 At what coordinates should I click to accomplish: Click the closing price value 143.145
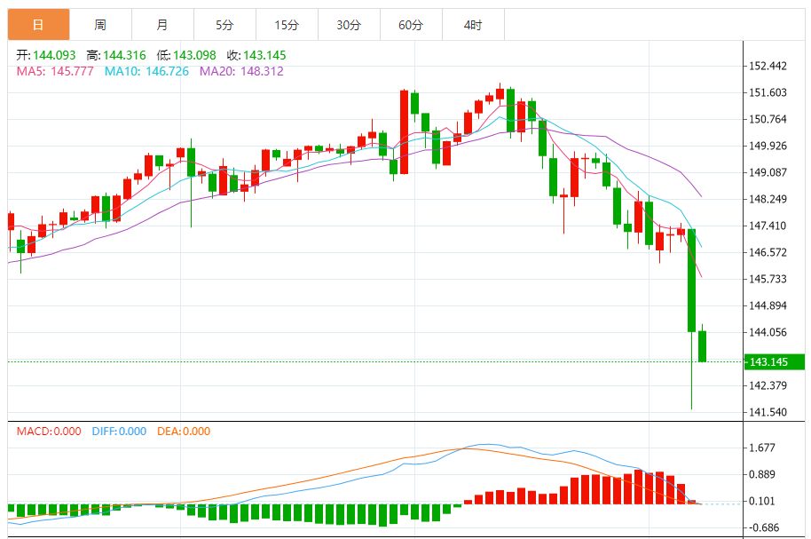pyautogui.click(x=264, y=55)
